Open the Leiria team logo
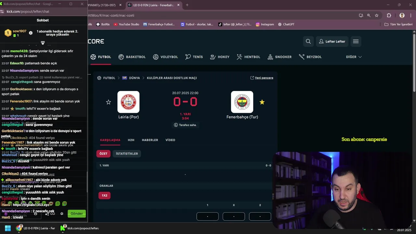The height and width of the screenshot is (234, 416). point(128,102)
